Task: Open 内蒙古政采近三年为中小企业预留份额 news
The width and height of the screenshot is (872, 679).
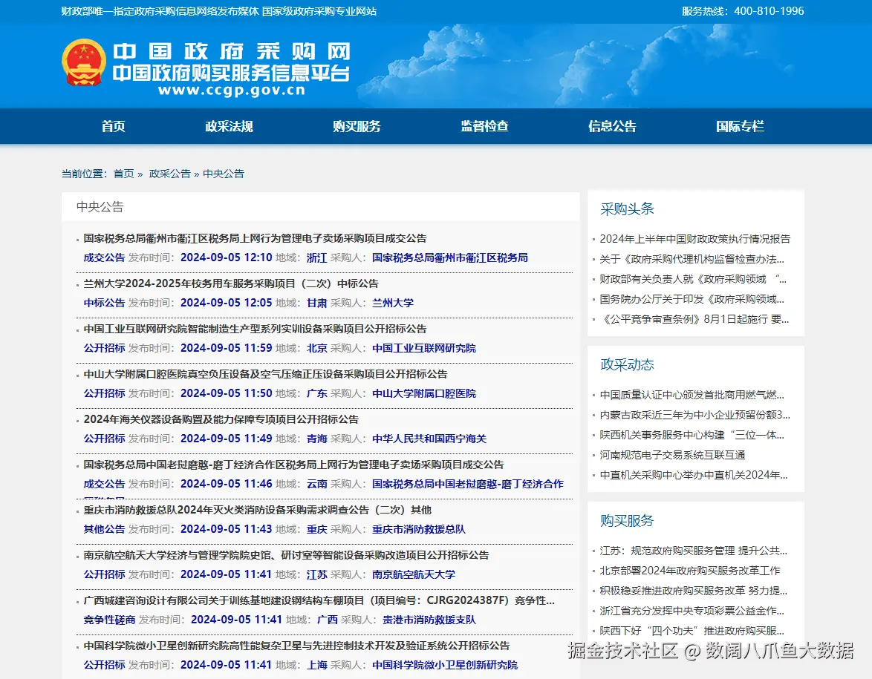Action: 694,415
